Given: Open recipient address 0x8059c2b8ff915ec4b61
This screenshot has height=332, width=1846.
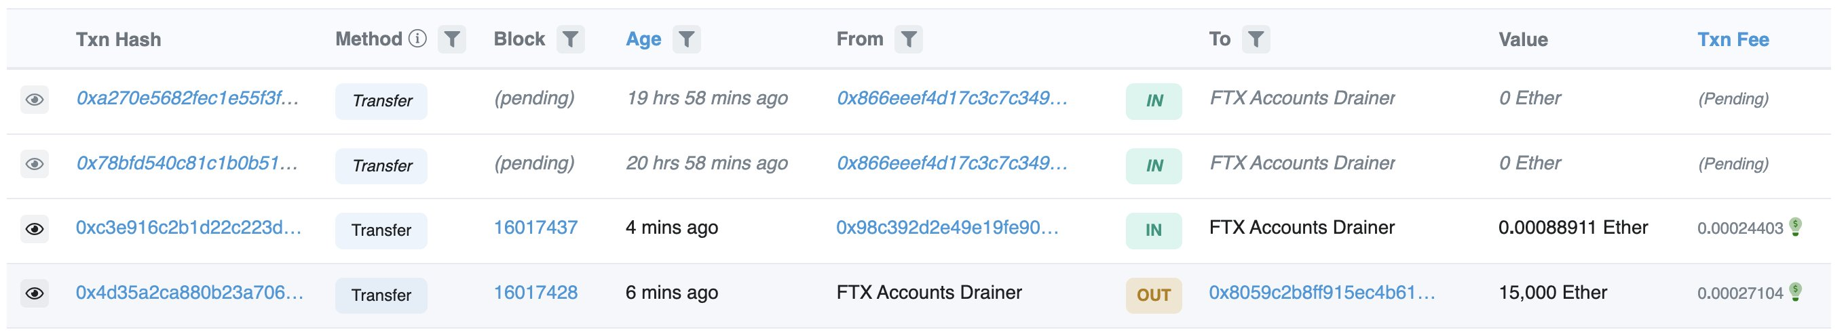Looking at the screenshot, I should coord(1321,293).
